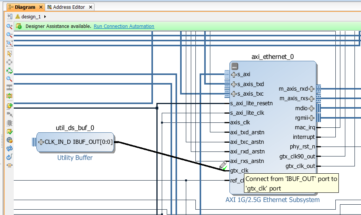Click the Regenerate Layout blue arrows icon
Viewport: 361px width, 215px height.
pos(10,149)
